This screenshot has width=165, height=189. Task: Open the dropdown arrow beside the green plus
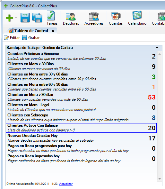pos(16,18)
